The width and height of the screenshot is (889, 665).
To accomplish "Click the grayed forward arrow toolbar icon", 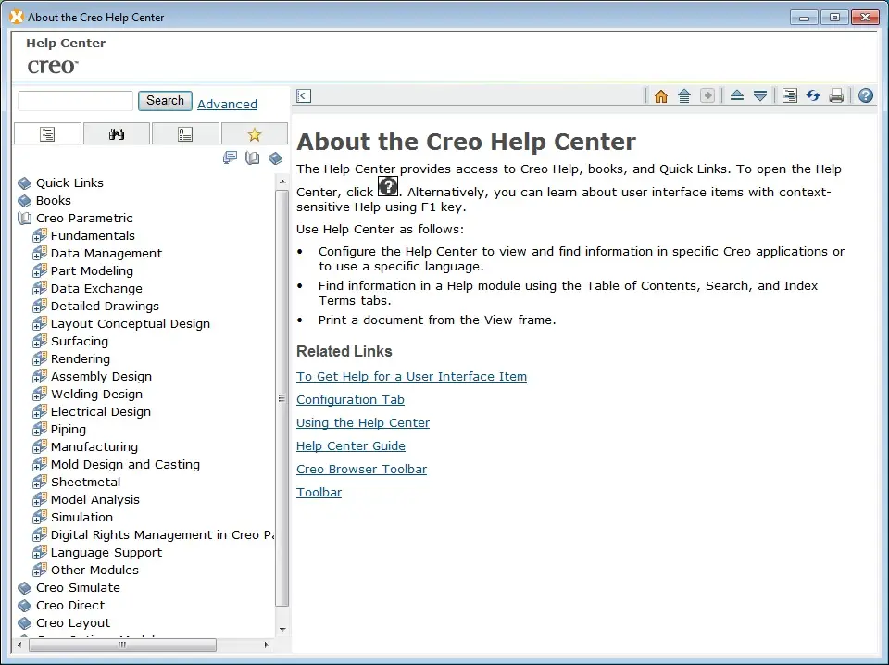I will tap(707, 95).
